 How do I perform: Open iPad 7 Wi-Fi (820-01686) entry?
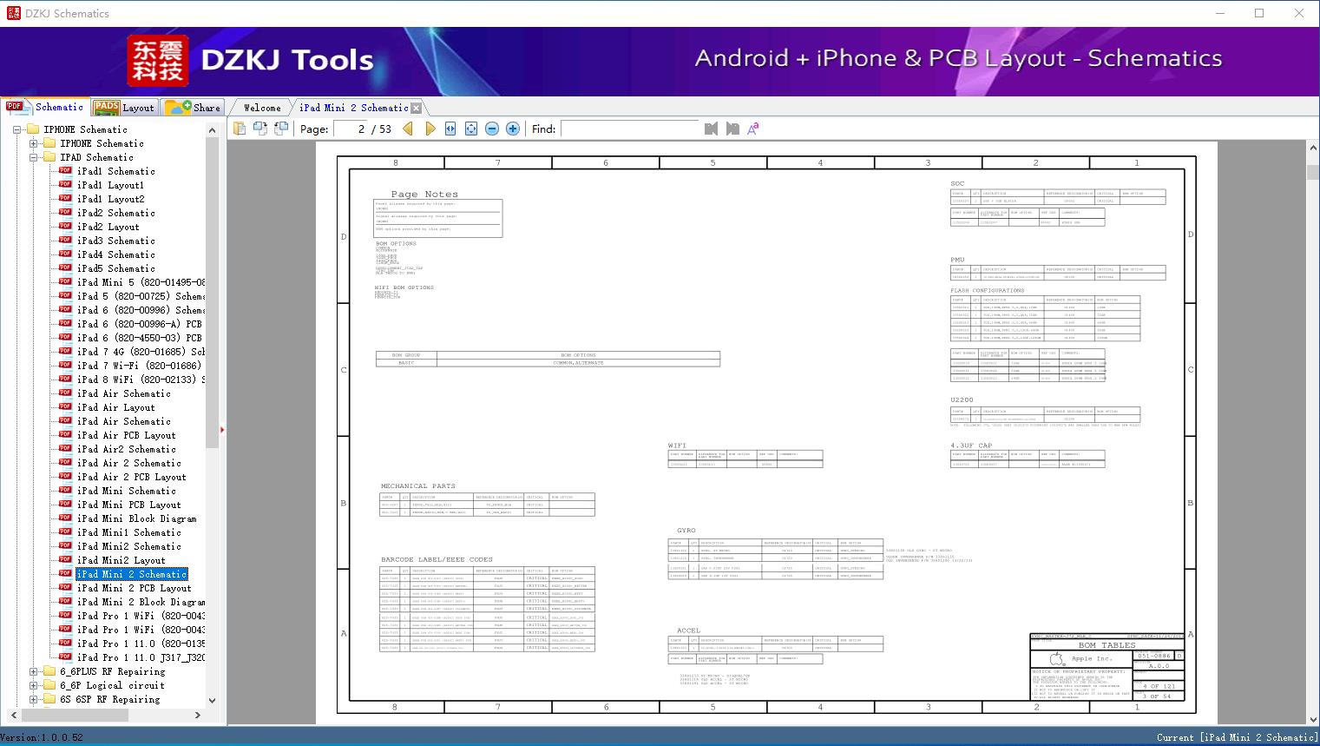point(139,366)
